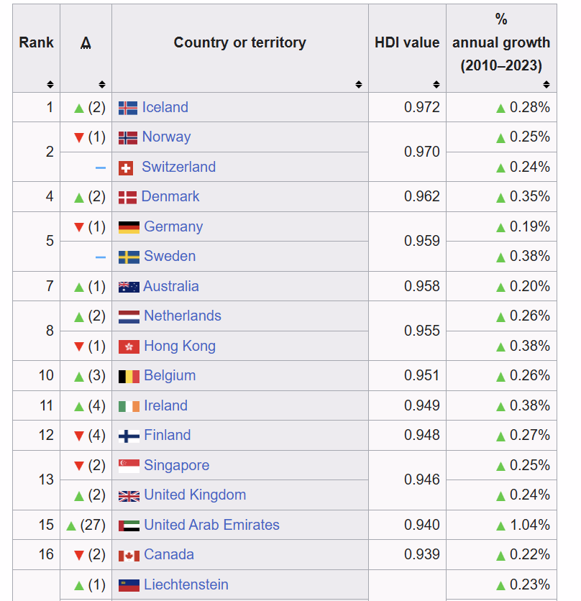581x601 pixels.
Task: Click the HDI value header text
Action: point(407,42)
